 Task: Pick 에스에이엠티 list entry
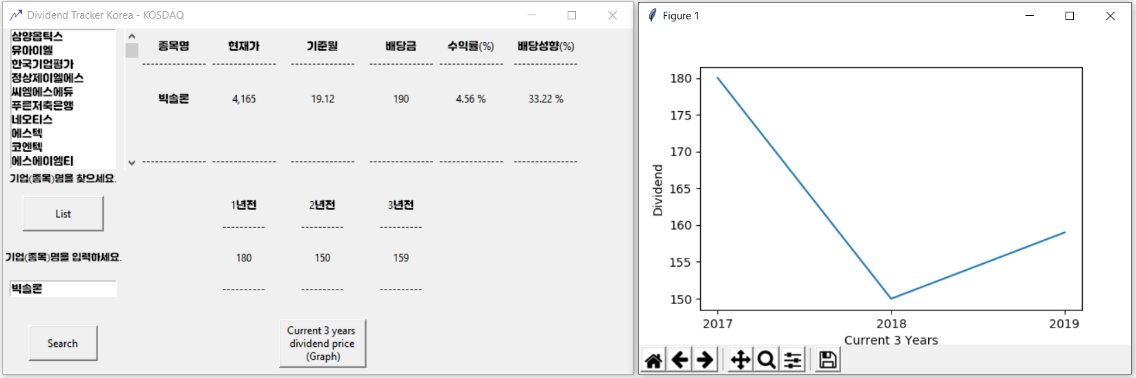coord(43,161)
